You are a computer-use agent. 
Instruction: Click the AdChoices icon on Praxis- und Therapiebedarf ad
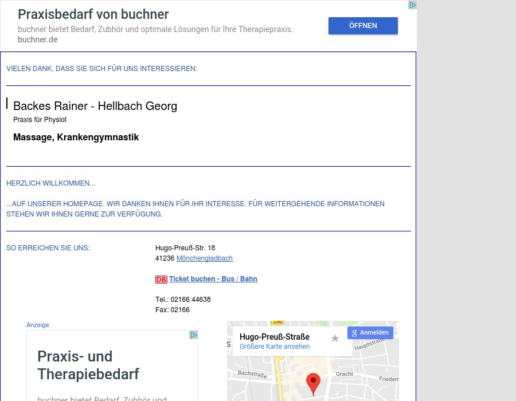coord(194,335)
